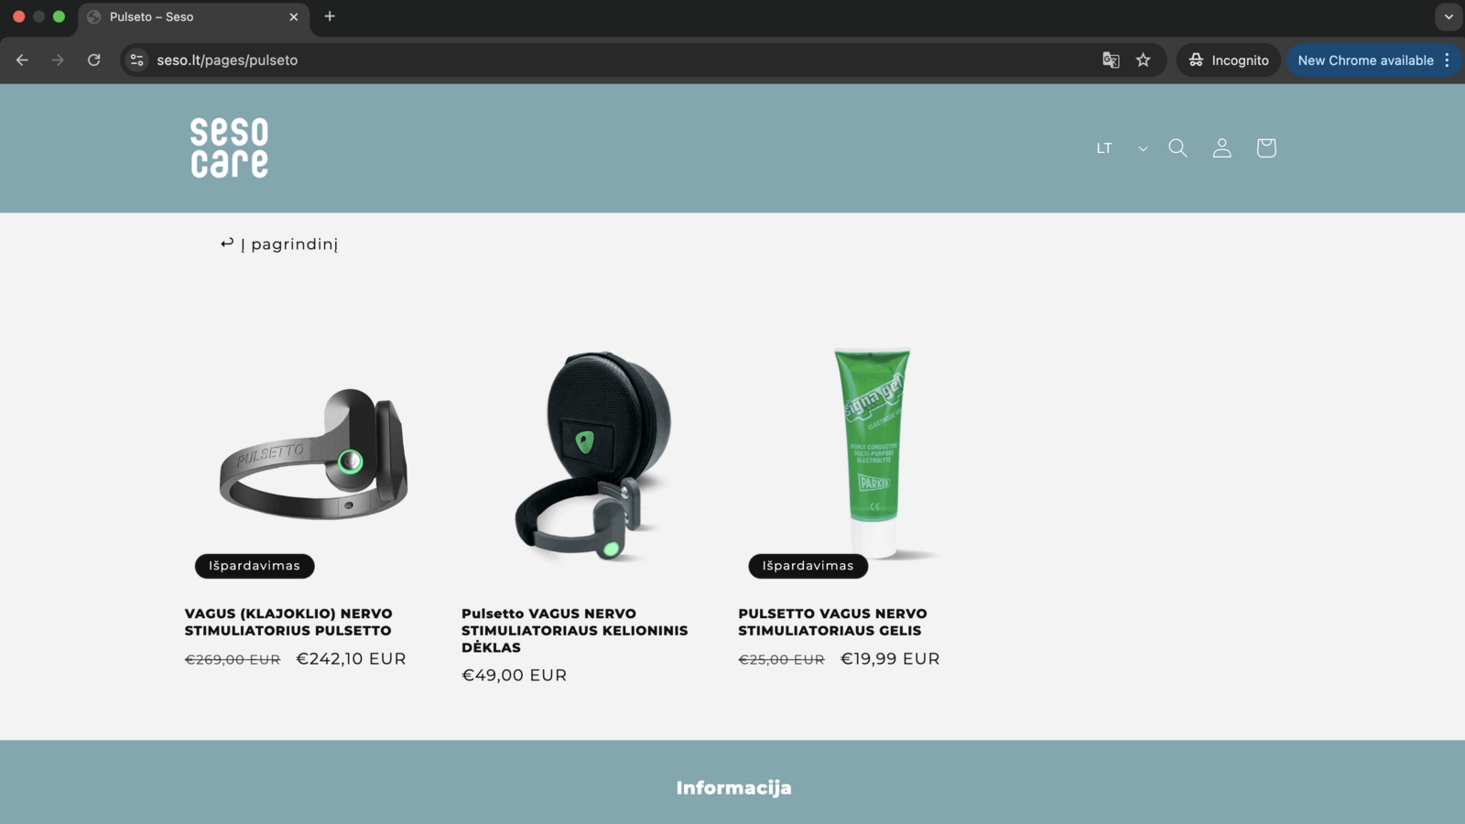Open Pulsetto kelioninis dėklas product link
The image size is (1465, 824).
tap(574, 630)
